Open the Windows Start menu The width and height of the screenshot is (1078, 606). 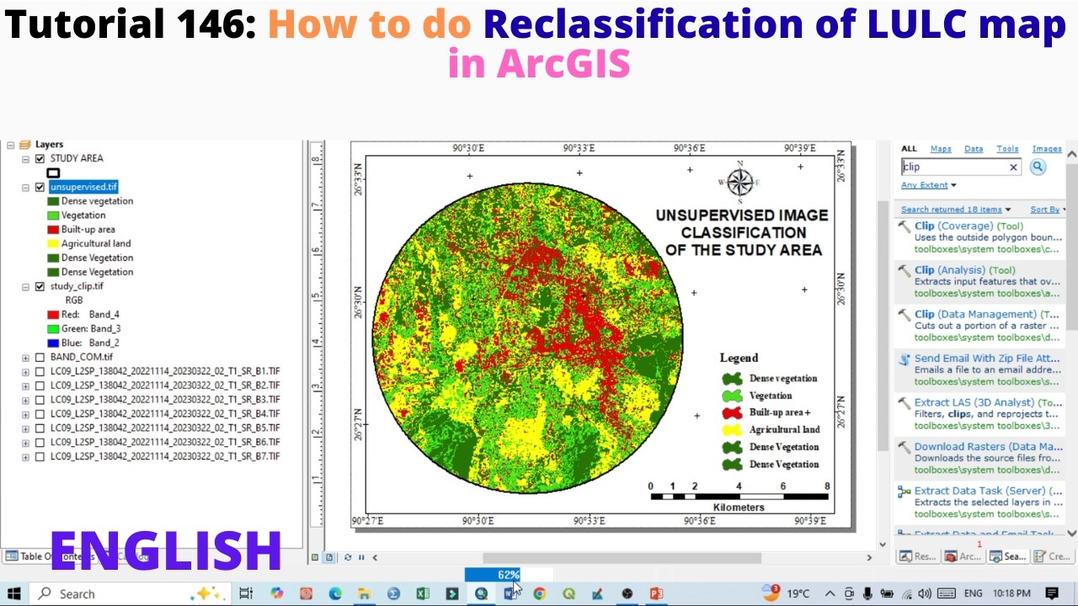point(13,593)
